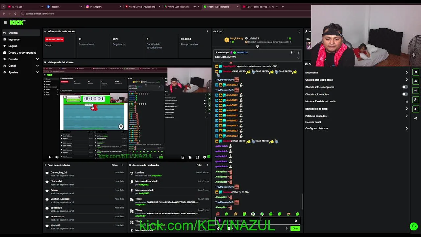Image resolution: width=421 pixels, height=237 pixels.
Task: Select Logros in the sidebar
Action: pyautogui.click(x=21, y=46)
